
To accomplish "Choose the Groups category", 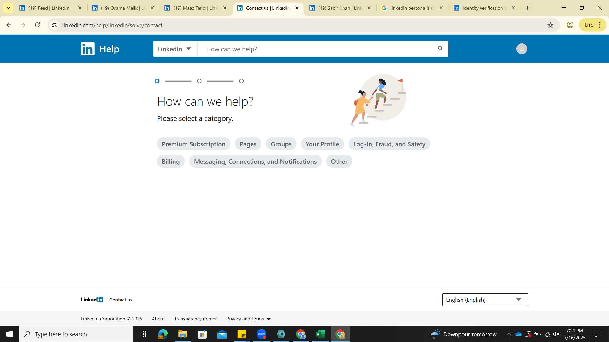I will pos(281,144).
